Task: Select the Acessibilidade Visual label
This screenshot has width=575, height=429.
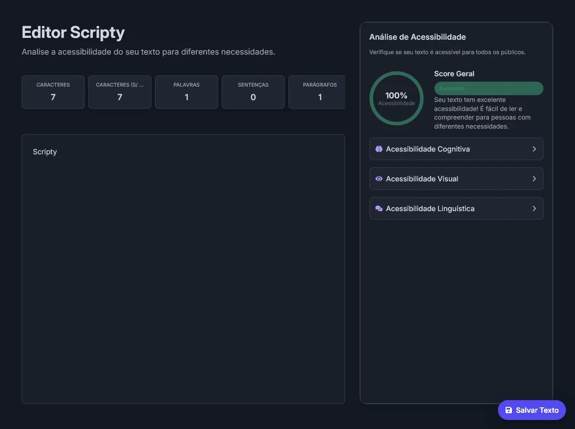Action: 422,179
